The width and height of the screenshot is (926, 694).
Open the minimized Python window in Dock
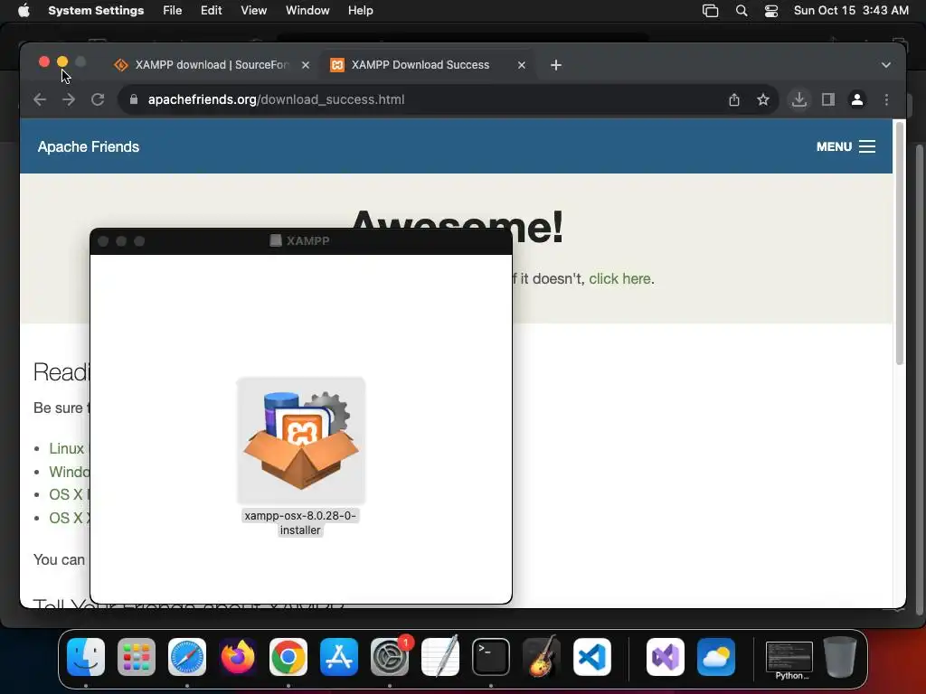[x=789, y=660]
